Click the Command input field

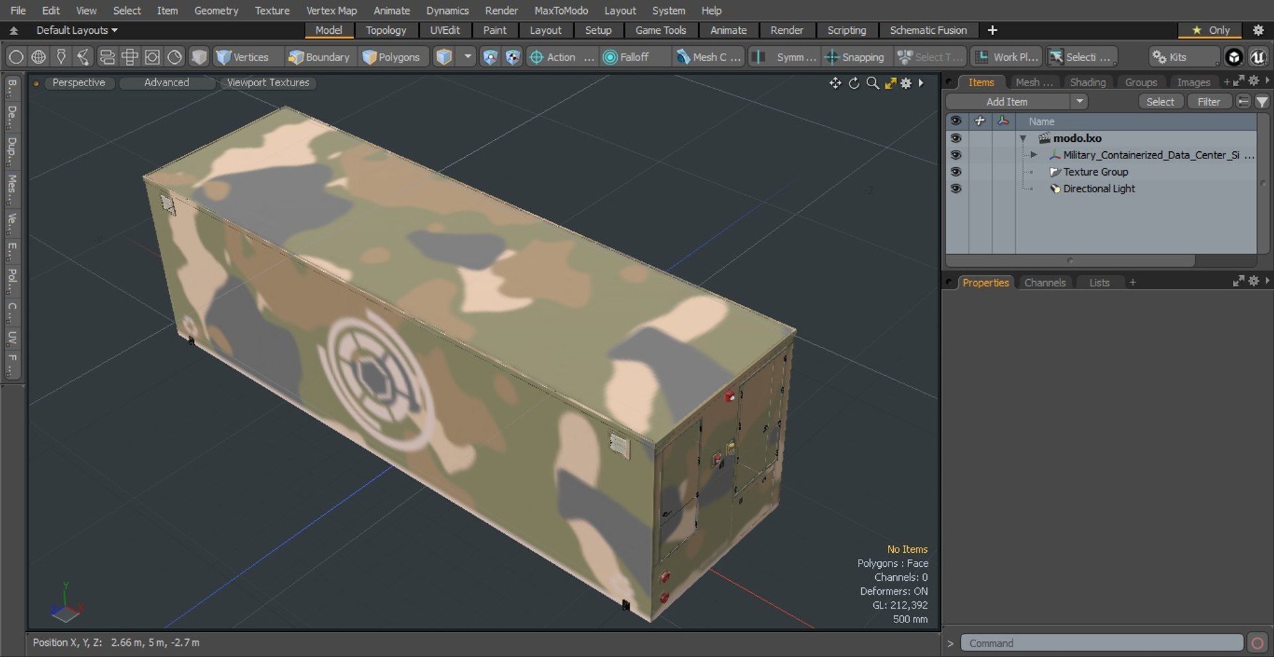(1101, 643)
